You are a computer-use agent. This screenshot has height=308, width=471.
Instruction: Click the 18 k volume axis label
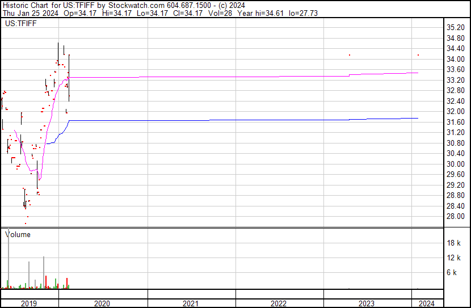(x=453, y=243)
